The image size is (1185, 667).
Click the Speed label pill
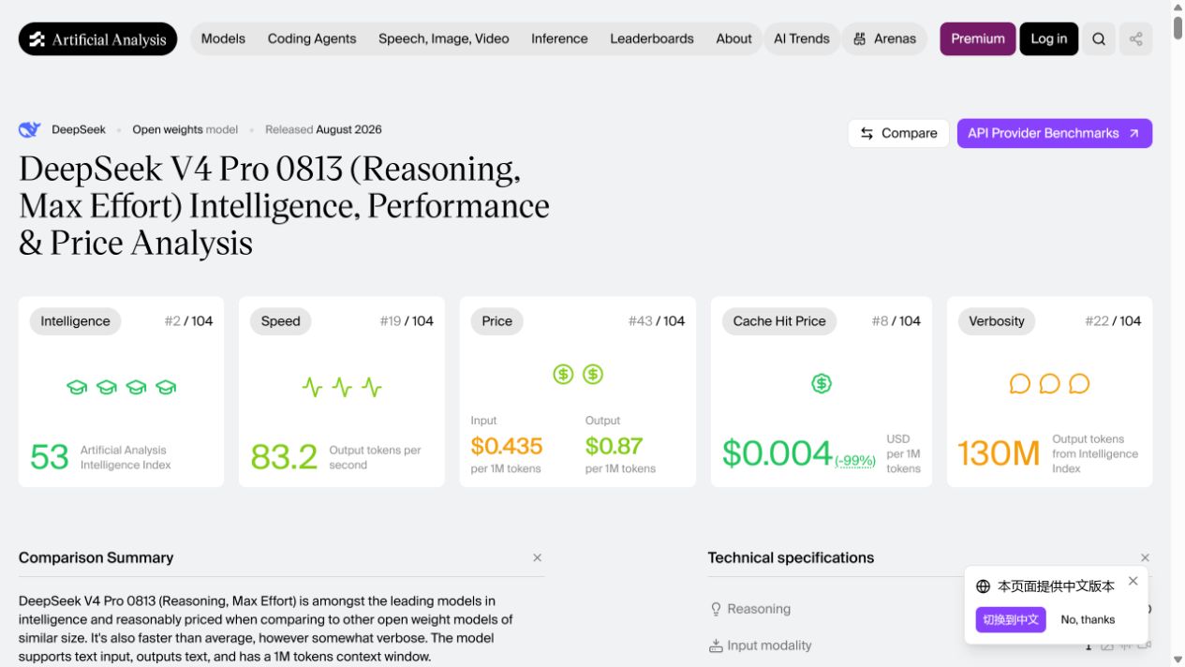(x=281, y=321)
